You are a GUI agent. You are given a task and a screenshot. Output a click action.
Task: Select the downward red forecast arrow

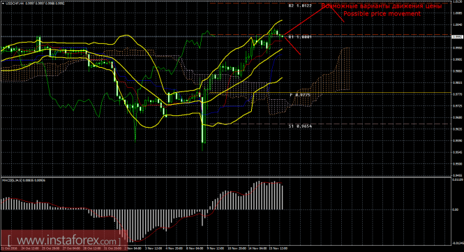point(292,45)
